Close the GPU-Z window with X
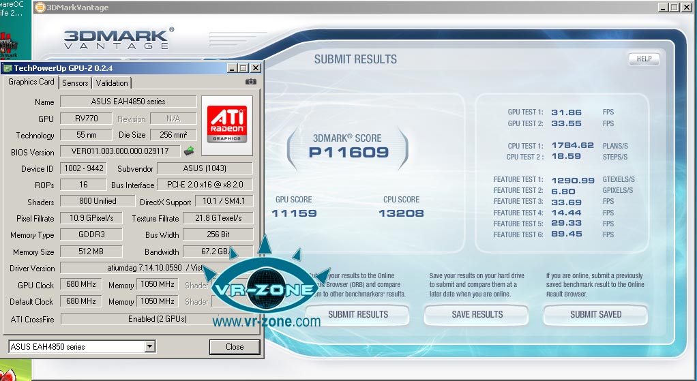Screen dimensions: 697x381 pos(256,68)
